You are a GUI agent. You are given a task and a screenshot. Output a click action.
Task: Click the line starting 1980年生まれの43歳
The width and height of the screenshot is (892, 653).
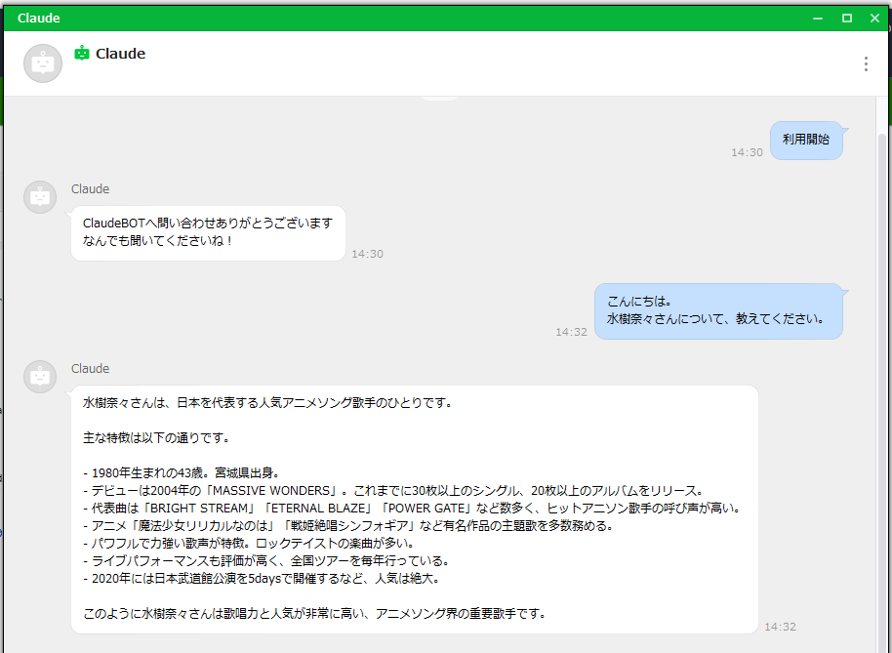(182, 472)
